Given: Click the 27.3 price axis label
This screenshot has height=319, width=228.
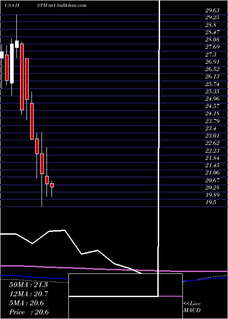Looking at the screenshot, I should coord(211,55).
